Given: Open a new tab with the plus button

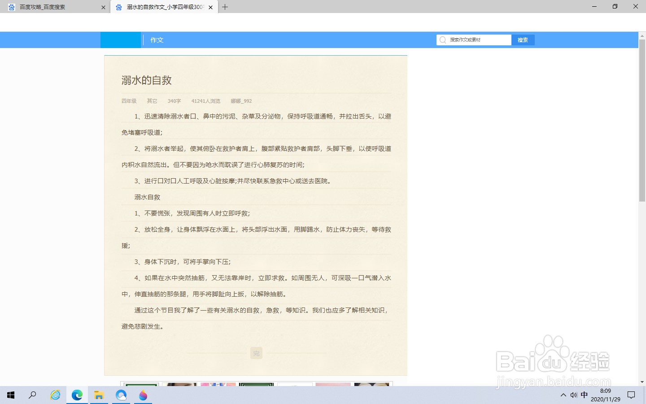Looking at the screenshot, I should pyautogui.click(x=225, y=7).
